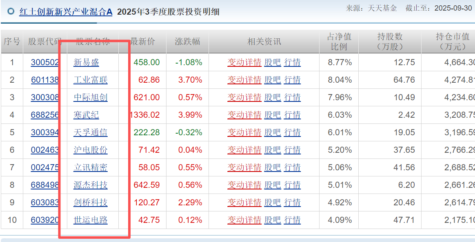Open 股吧 for 新易盛 row
The width and height of the screenshot is (475, 242).
pyautogui.click(x=273, y=63)
